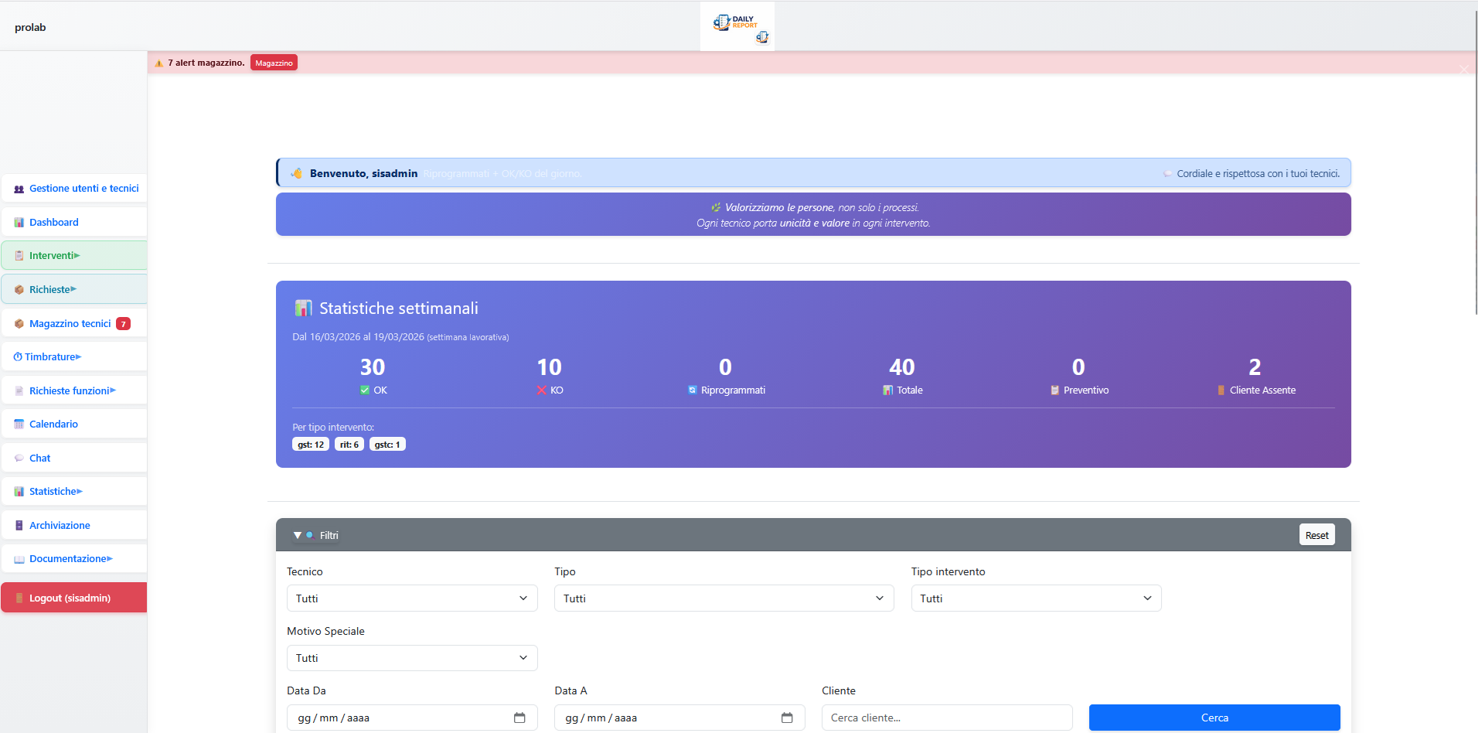Click the box icon beside Richieste
Viewport: 1478px width, 733px height.
coord(19,290)
